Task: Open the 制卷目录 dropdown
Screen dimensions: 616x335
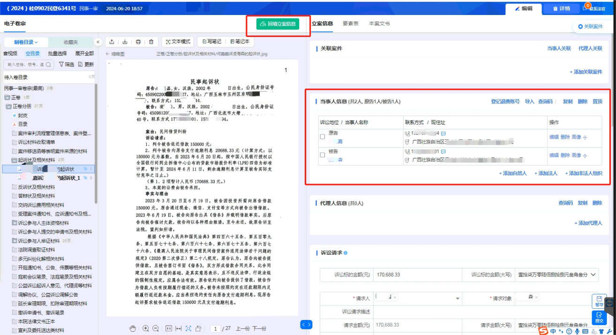Action: [x=26, y=42]
